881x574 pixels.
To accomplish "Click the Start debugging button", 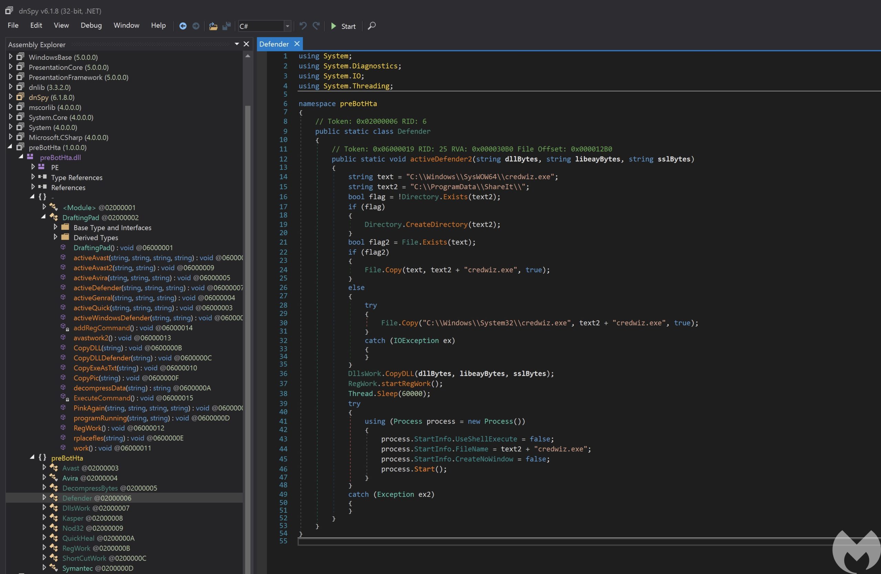I will 343,26.
